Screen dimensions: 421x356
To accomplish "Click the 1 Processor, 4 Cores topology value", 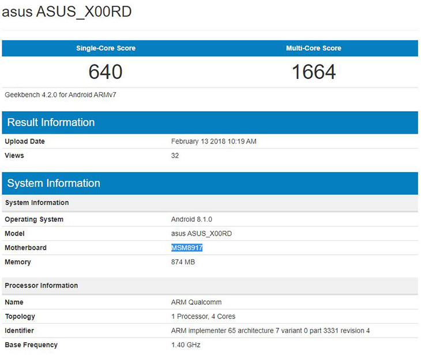I will [203, 316].
